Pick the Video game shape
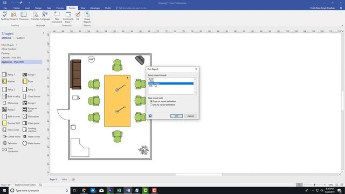The height and width of the screenshot is (194, 345). (31, 123)
